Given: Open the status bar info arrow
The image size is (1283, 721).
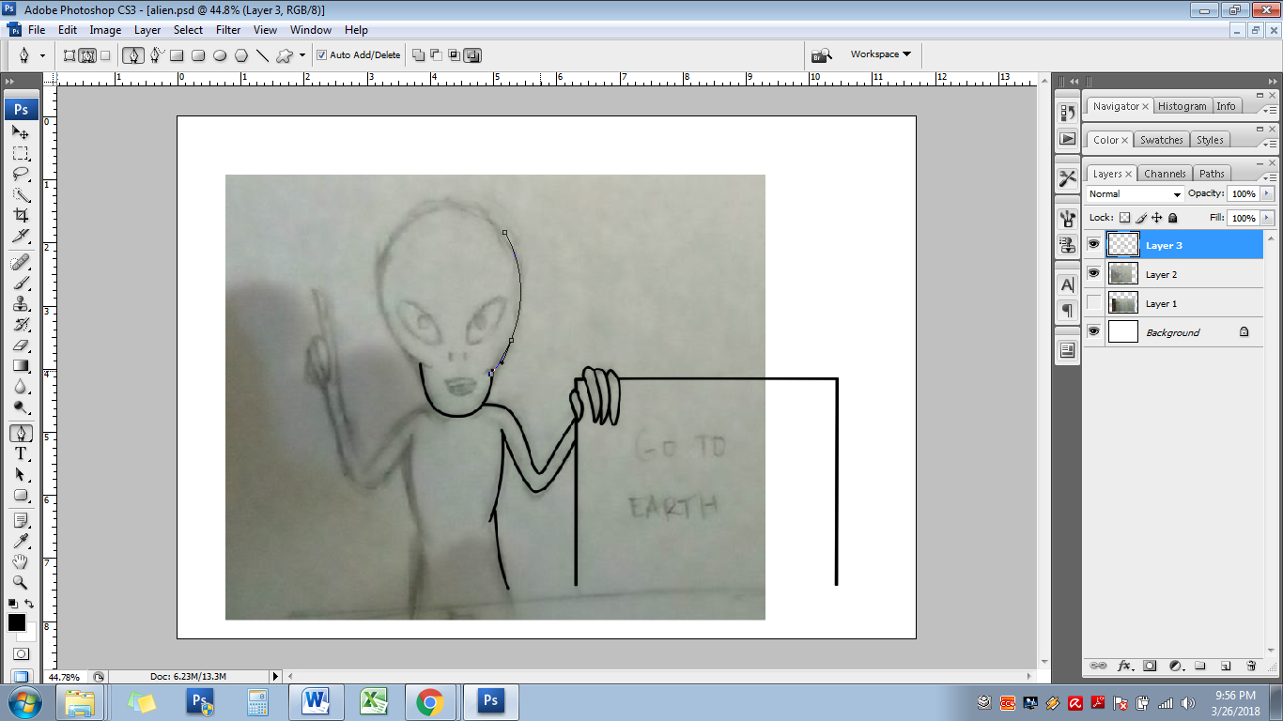Looking at the screenshot, I should click(x=275, y=676).
